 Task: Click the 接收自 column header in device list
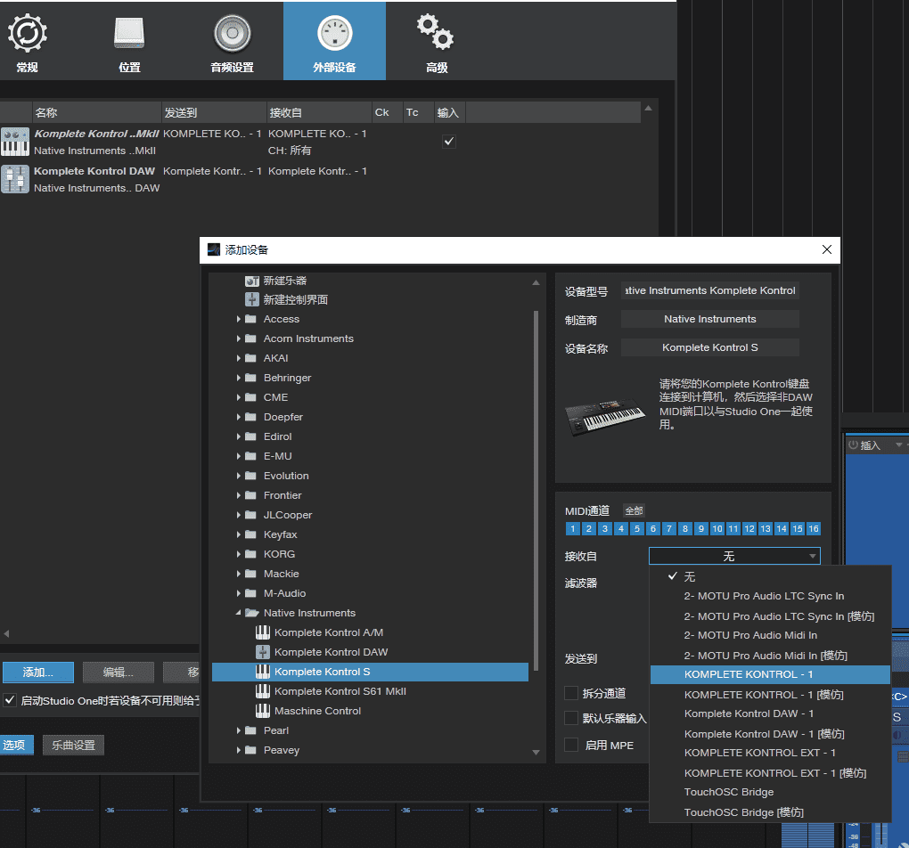click(x=319, y=112)
